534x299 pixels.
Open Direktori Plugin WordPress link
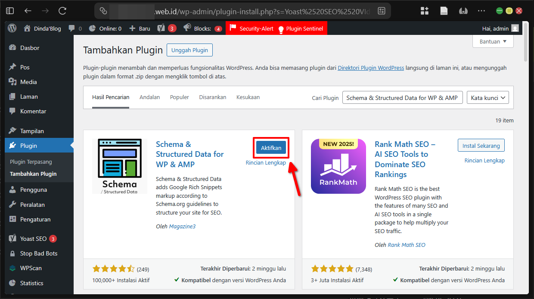pos(370,68)
